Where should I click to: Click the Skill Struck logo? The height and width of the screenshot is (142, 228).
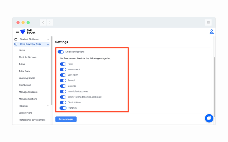[28, 32]
